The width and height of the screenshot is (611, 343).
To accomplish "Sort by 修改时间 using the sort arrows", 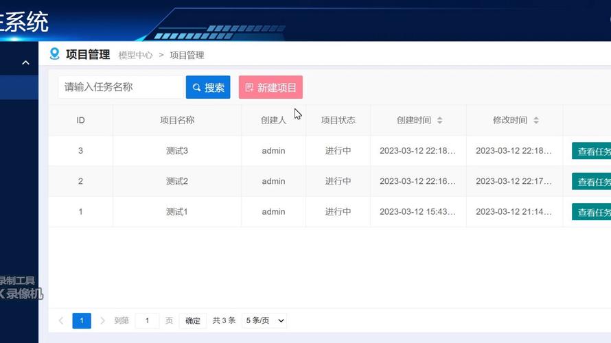I will 536,120.
